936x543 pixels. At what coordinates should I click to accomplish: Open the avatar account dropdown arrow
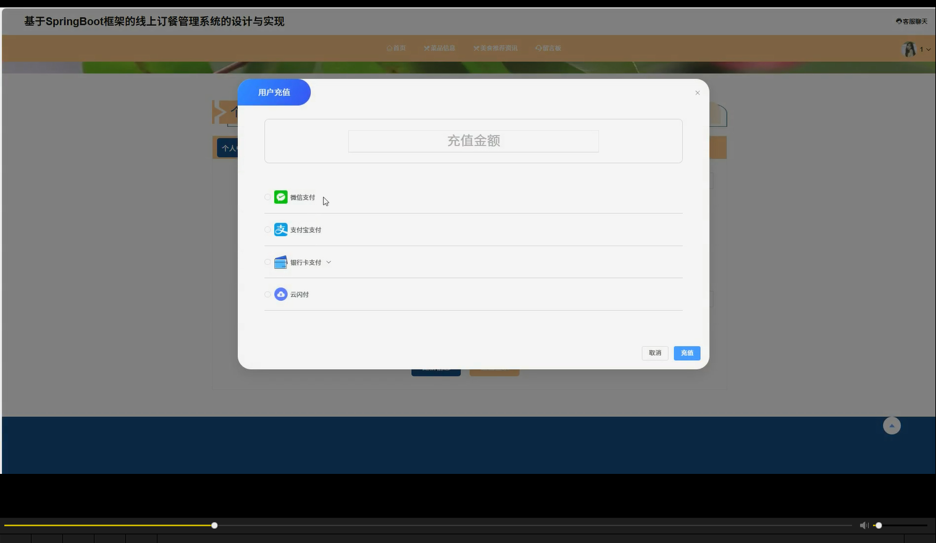click(927, 49)
